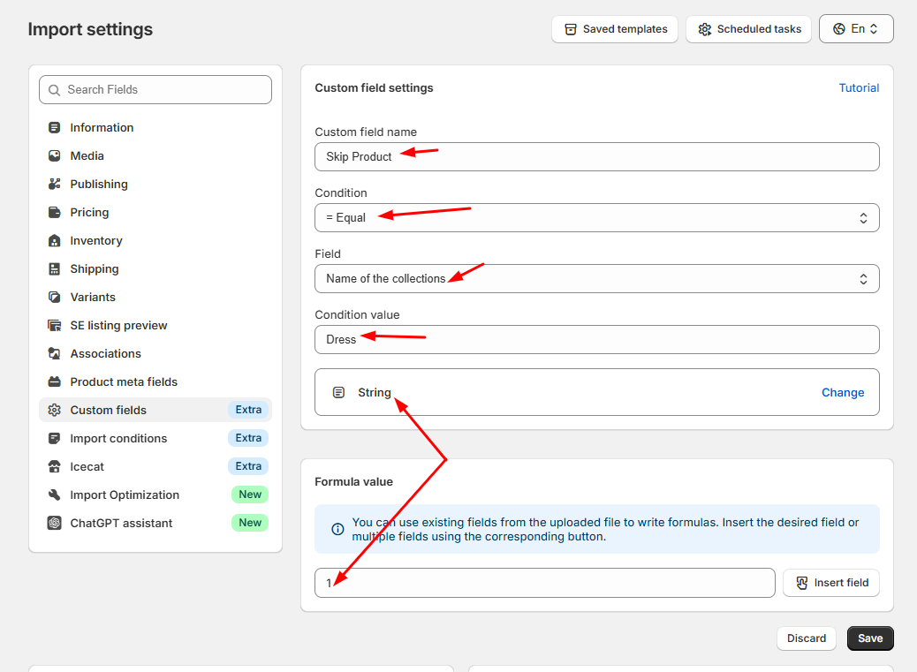Screen dimensions: 917x672
Task: Click the info icon in formula banner
Action: (338, 530)
